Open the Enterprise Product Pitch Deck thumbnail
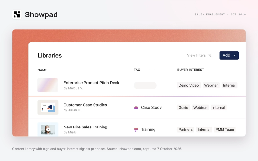 (x=48, y=85)
